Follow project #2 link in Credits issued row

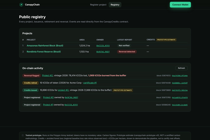(x=63, y=90)
